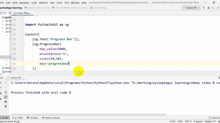This screenshot has height=123, width=220.
Task: Open the Navigate menu
Action: point(24,3)
